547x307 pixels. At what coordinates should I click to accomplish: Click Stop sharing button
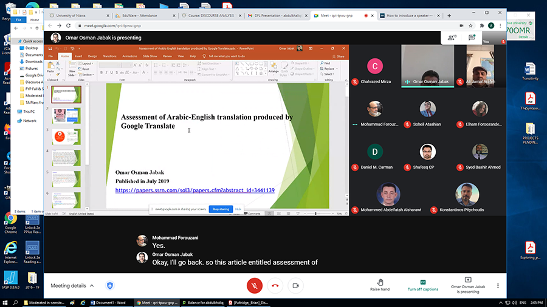pos(221,209)
